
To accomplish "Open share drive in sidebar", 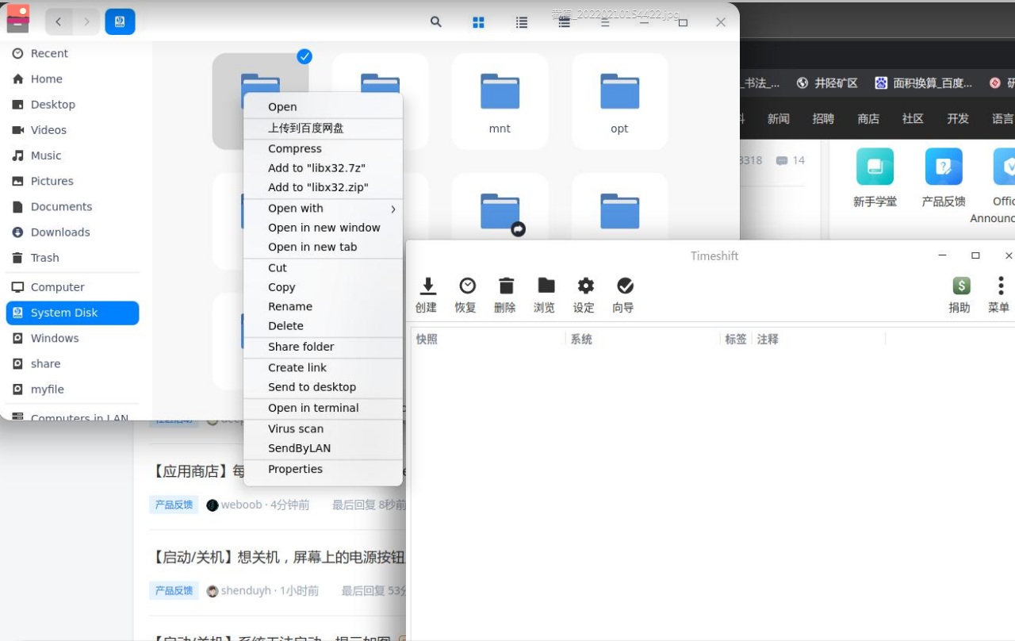I will 72,363.
